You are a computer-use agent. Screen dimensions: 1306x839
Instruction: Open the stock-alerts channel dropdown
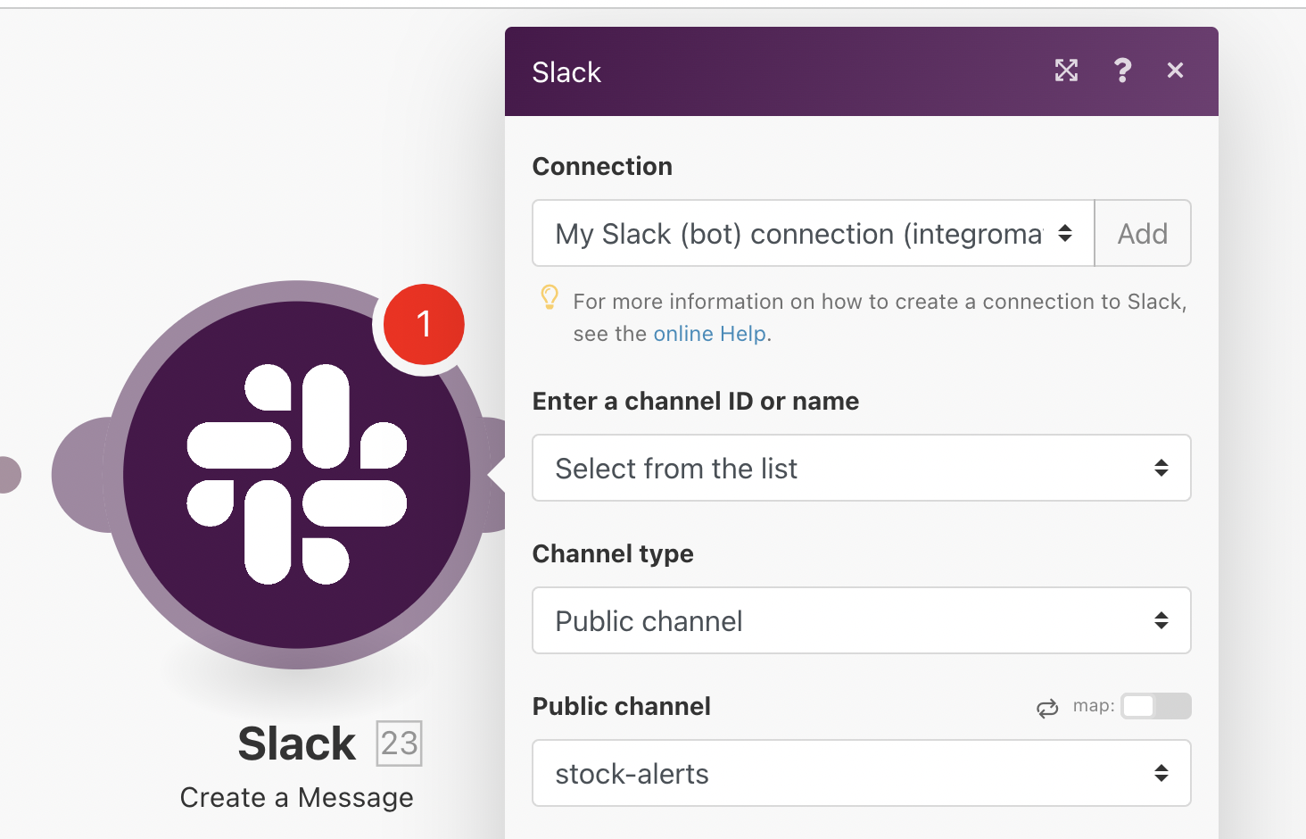[x=861, y=773]
